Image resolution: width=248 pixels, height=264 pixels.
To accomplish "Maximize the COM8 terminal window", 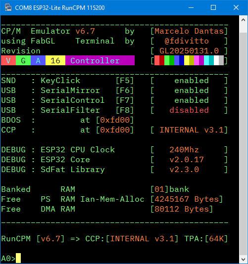I will pyautogui.click(x=213, y=7).
